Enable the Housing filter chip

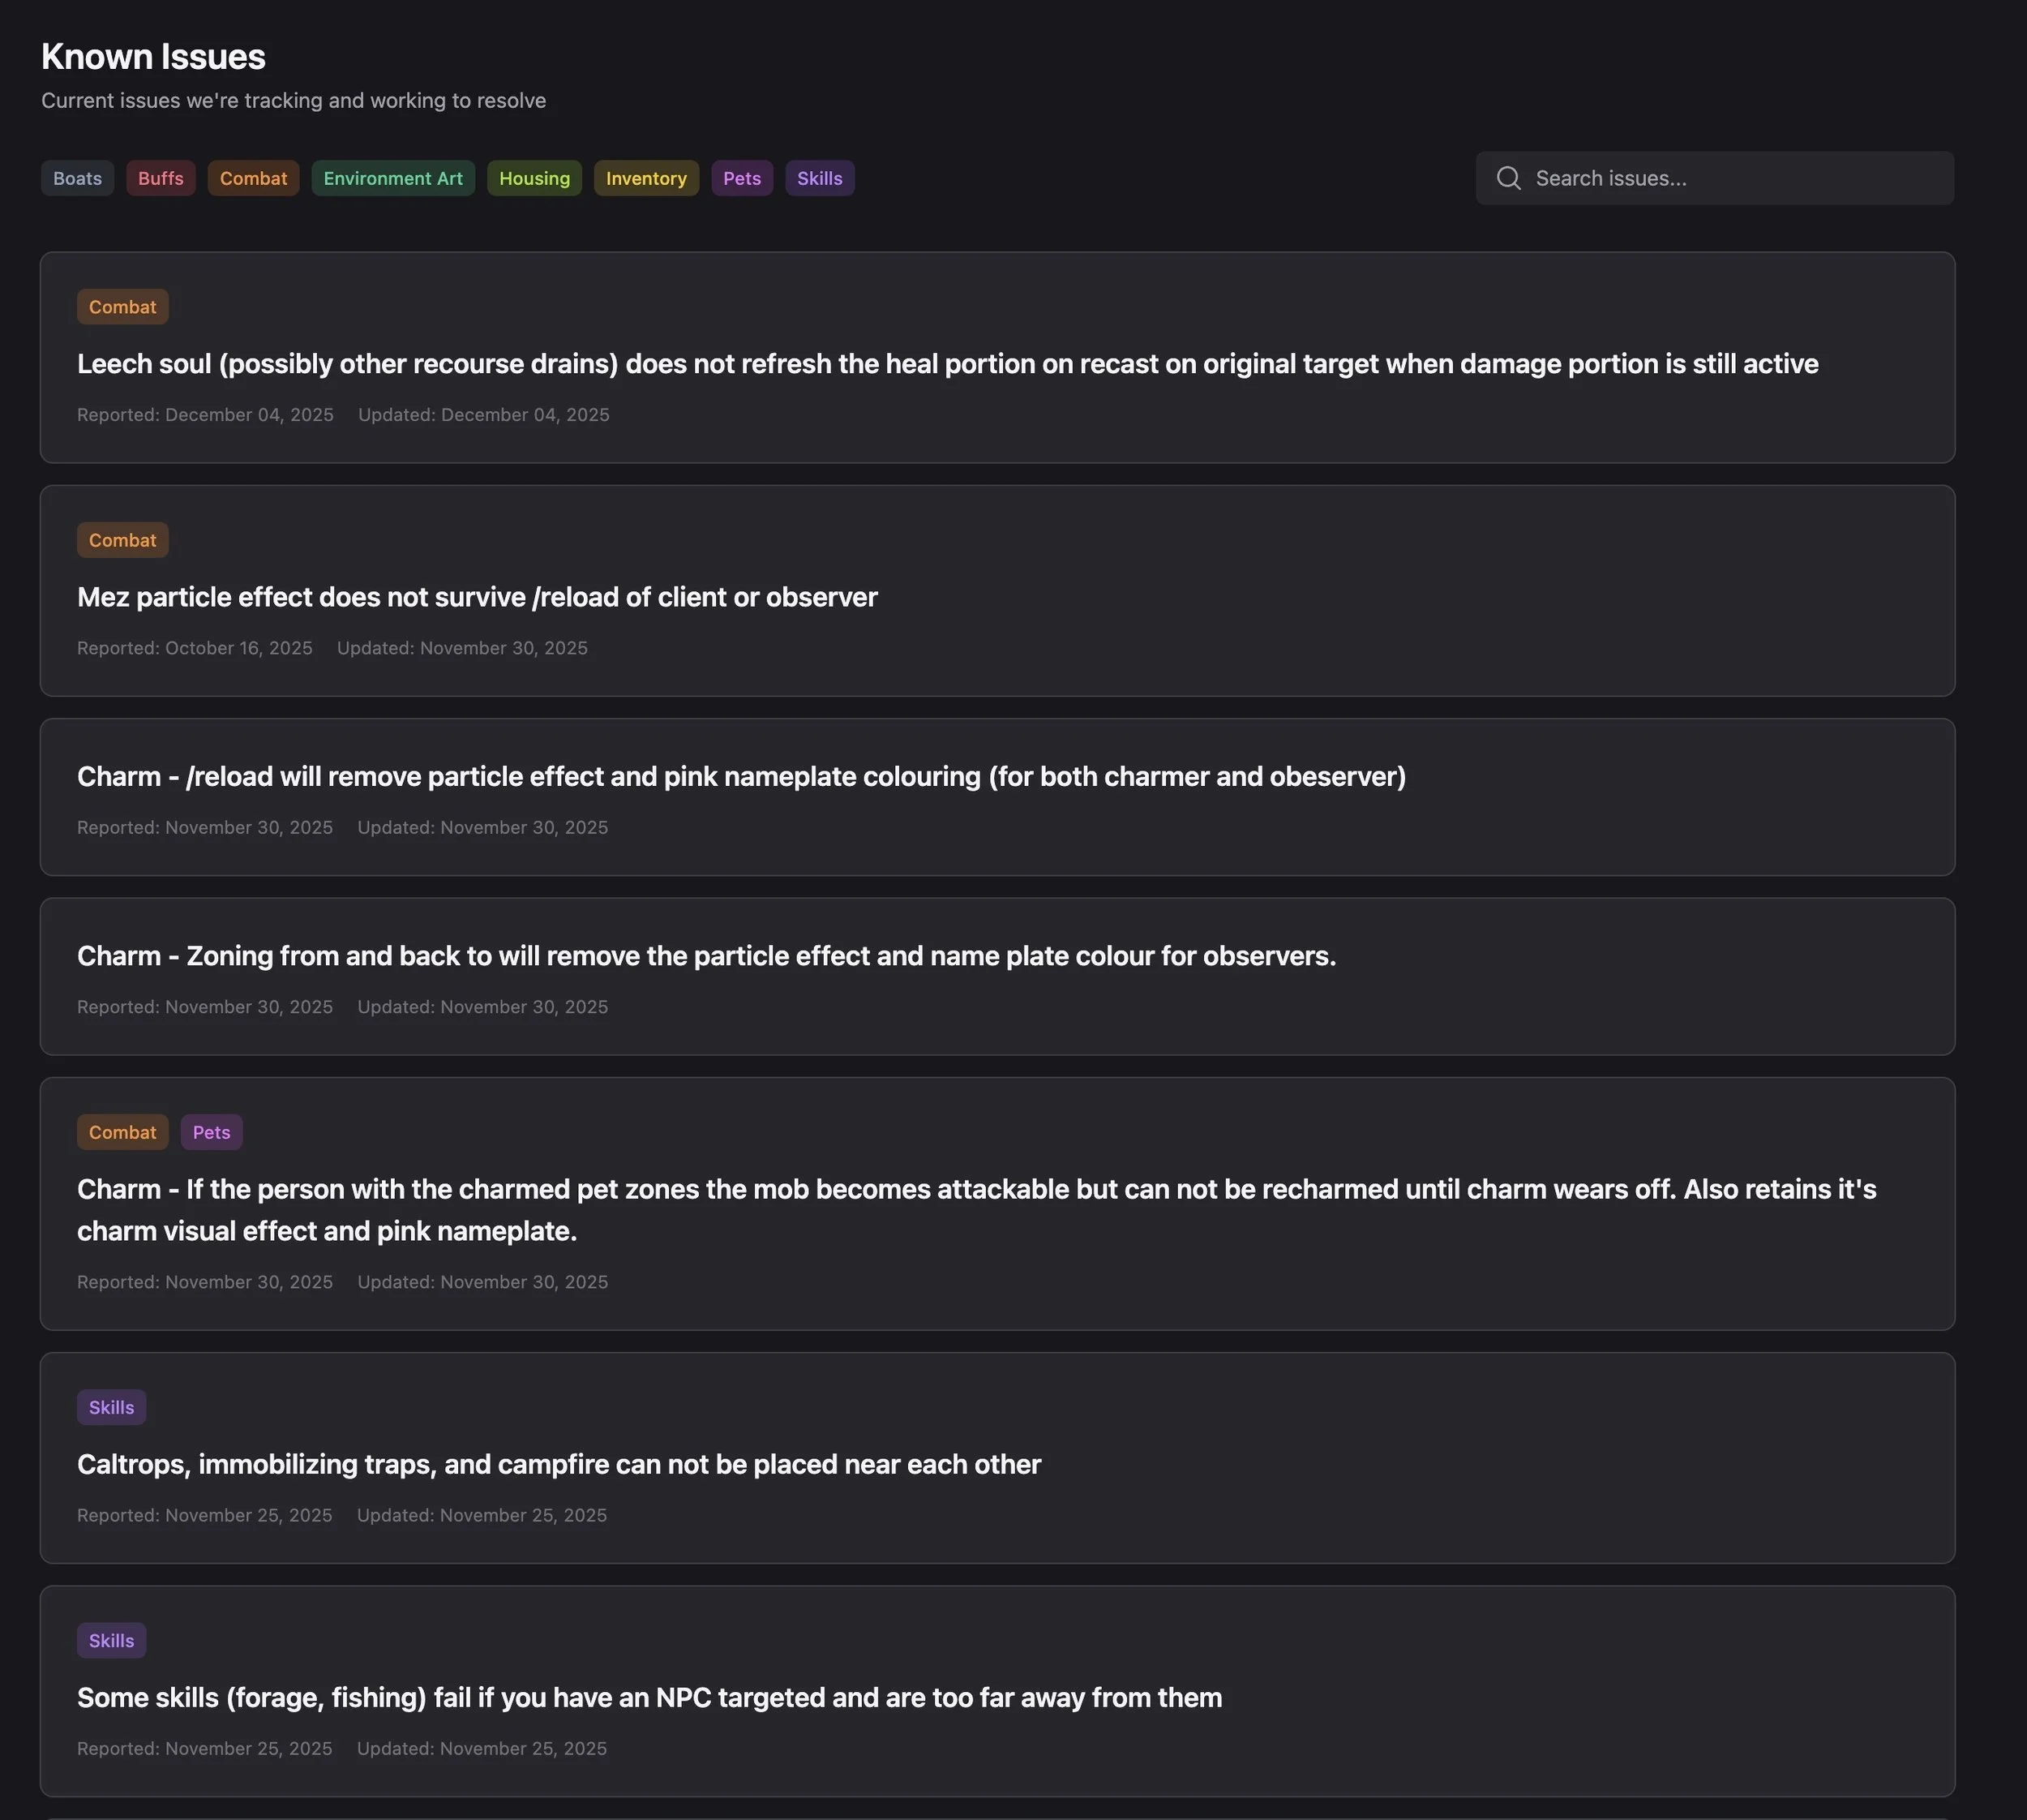point(535,178)
